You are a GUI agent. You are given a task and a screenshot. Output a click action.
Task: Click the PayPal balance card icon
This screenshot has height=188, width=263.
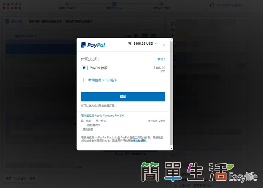pyautogui.click(x=84, y=68)
